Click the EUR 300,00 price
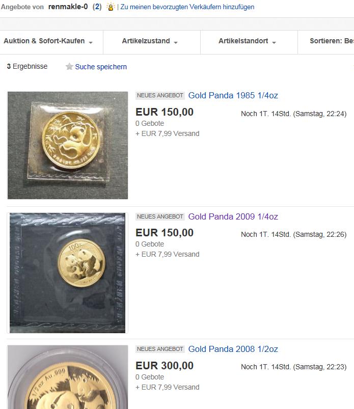This screenshot has width=354, height=409. [165, 365]
